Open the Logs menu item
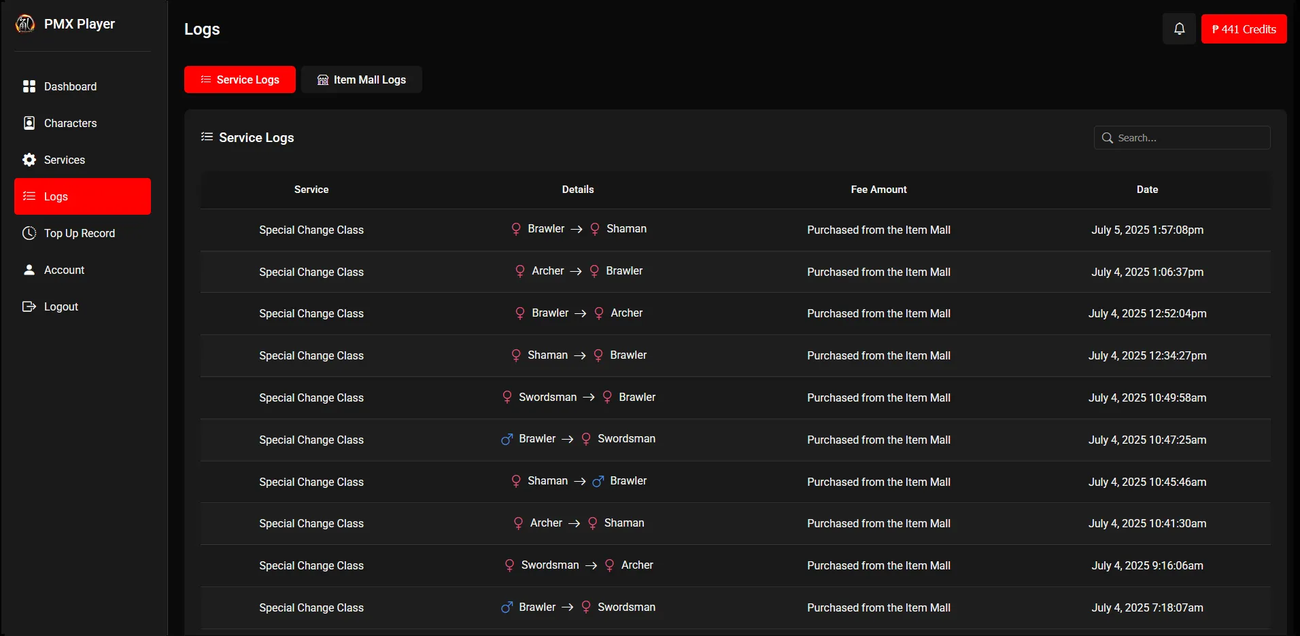This screenshot has height=636, width=1300. coord(82,196)
